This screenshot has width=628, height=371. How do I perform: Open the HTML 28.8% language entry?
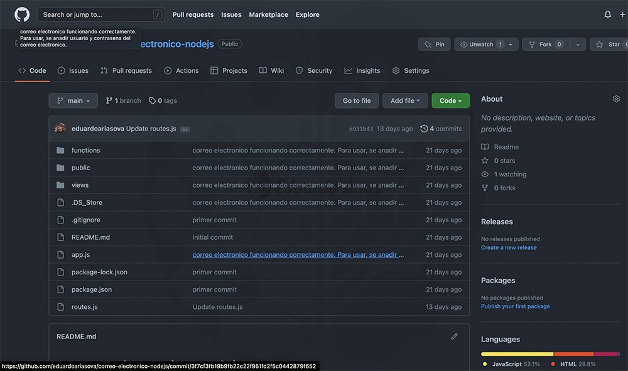pos(573,364)
